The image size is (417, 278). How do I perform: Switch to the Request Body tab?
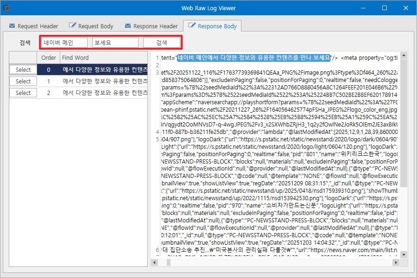pos(91,26)
